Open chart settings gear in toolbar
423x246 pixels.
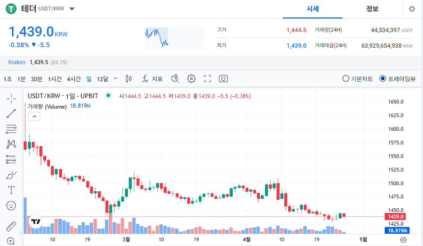click(191, 78)
